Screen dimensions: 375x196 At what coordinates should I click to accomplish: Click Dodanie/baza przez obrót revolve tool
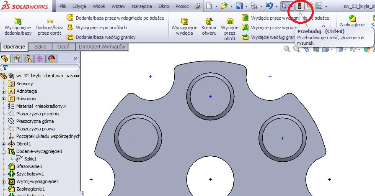[49, 26]
